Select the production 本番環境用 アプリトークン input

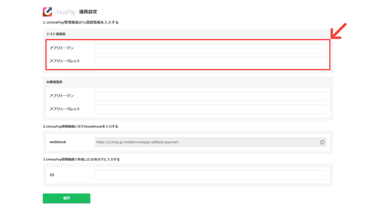(210, 96)
